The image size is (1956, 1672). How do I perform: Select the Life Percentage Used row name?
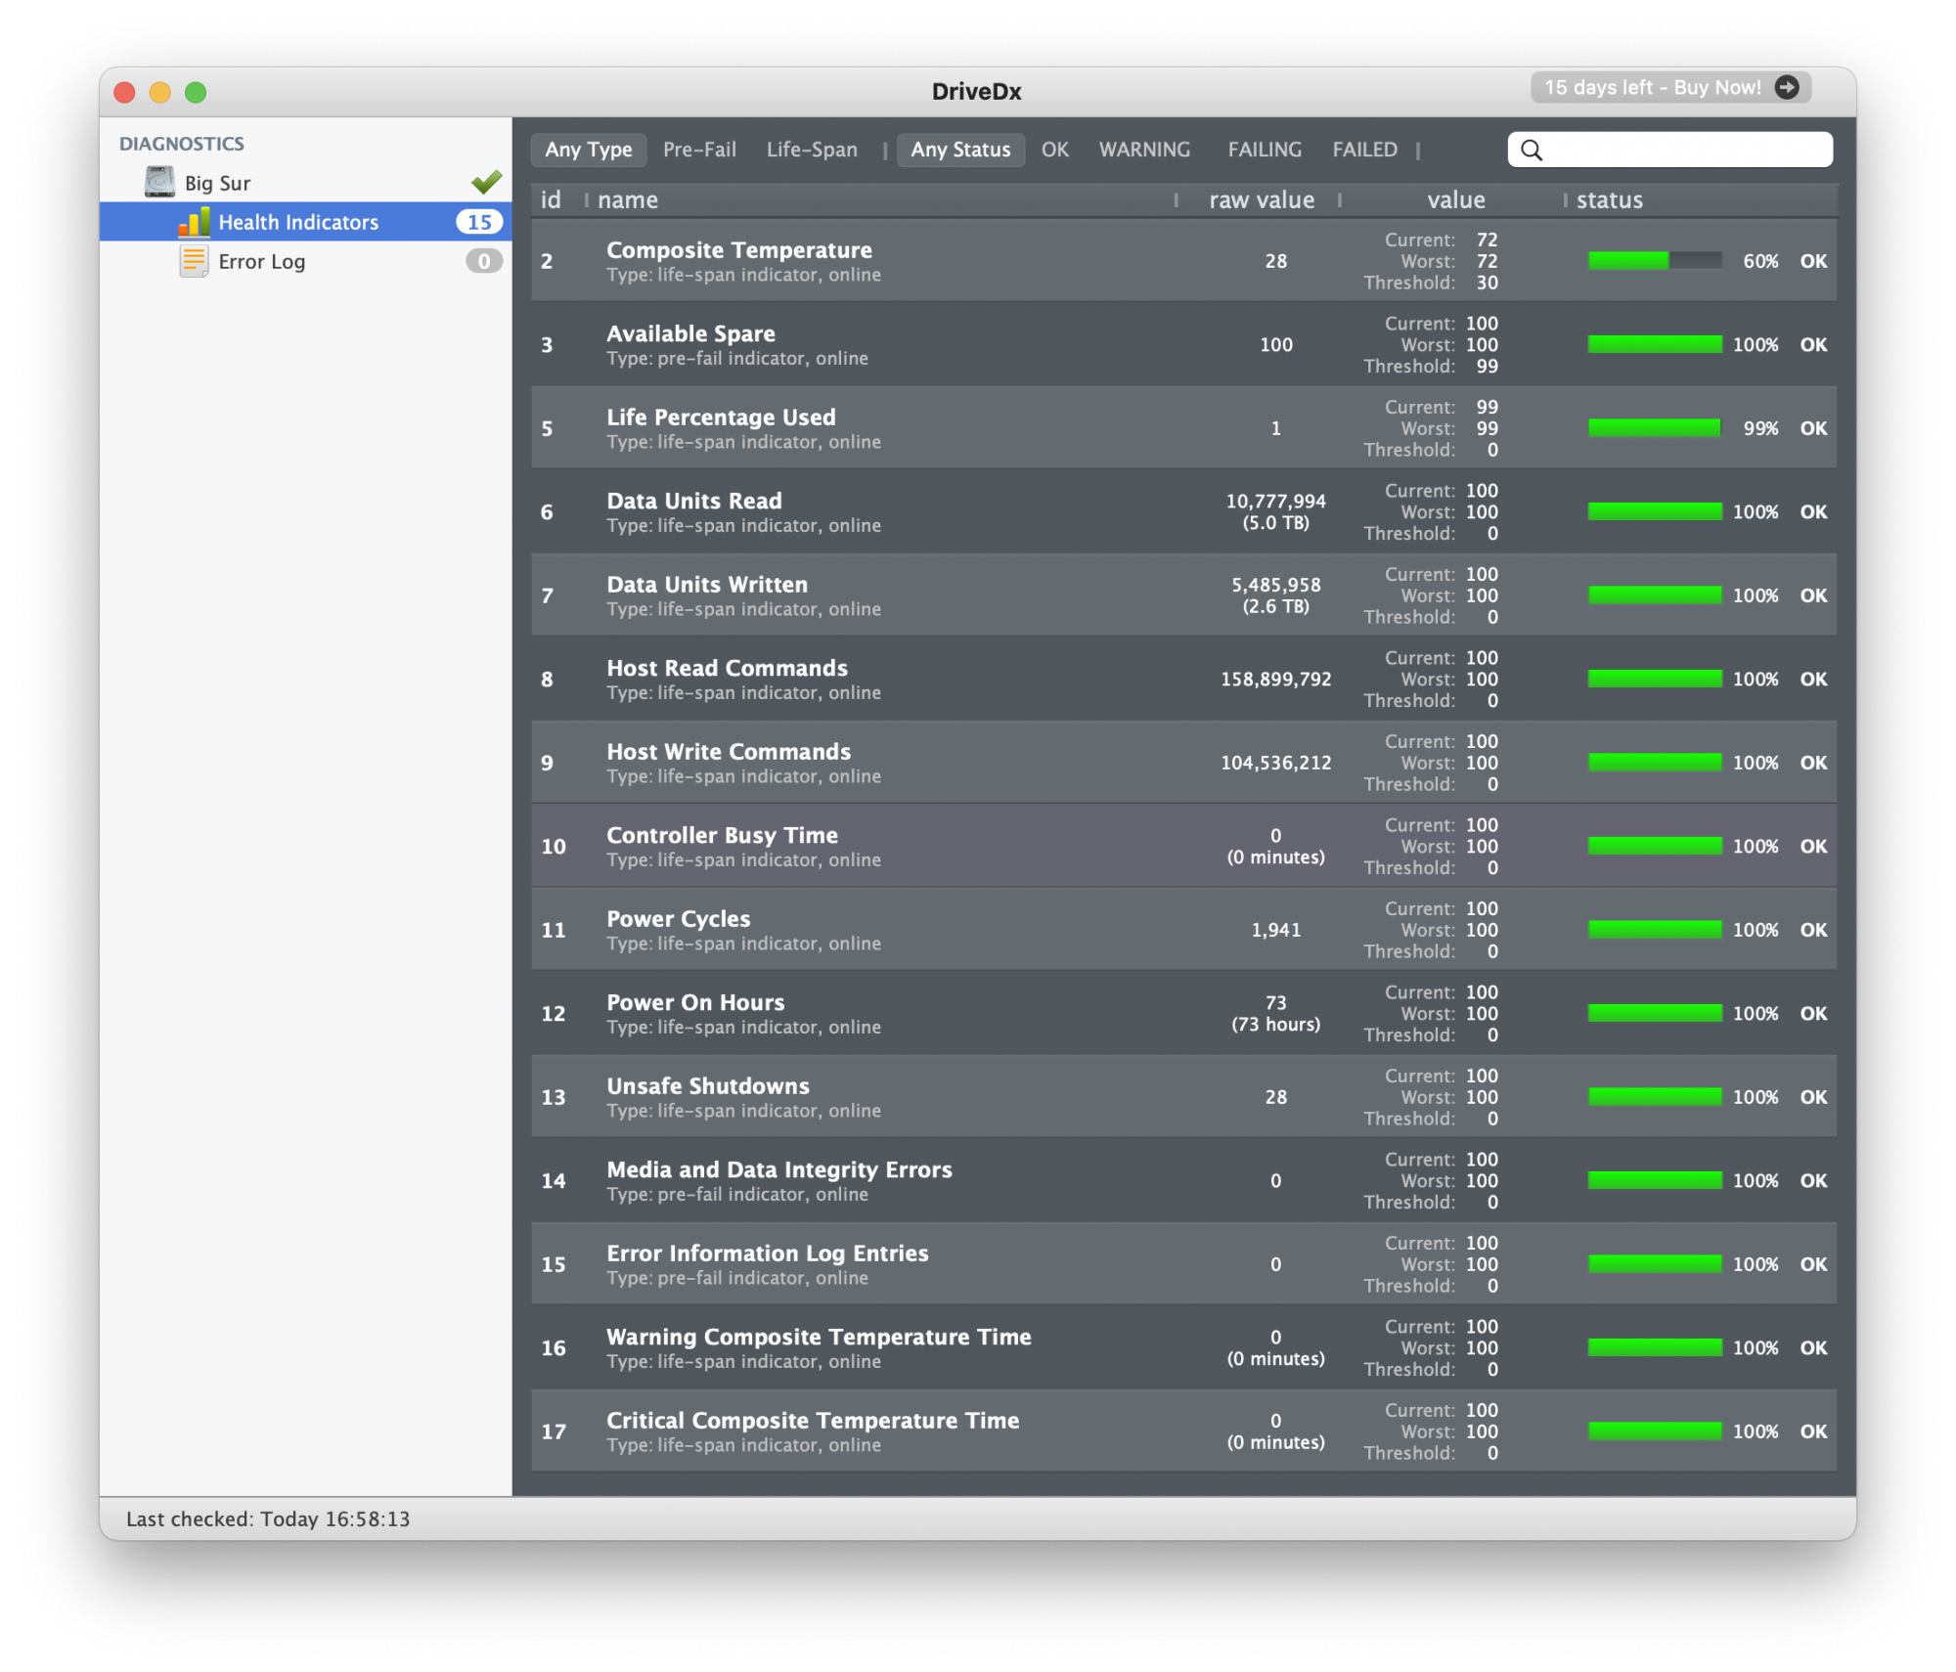point(721,417)
